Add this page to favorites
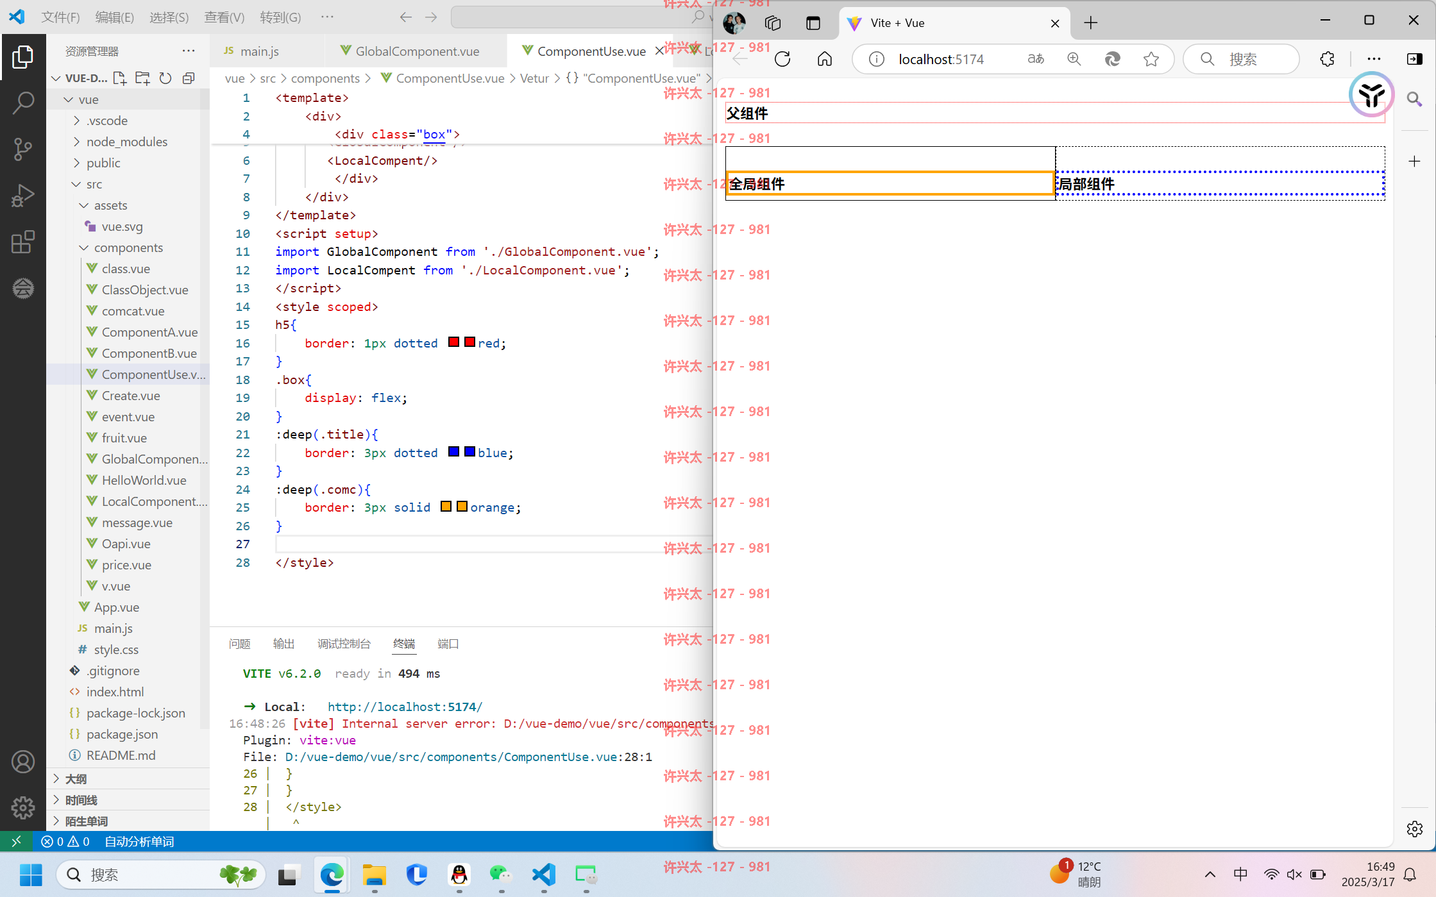Image resolution: width=1436 pixels, height=897 pixels. (1151, 59)
